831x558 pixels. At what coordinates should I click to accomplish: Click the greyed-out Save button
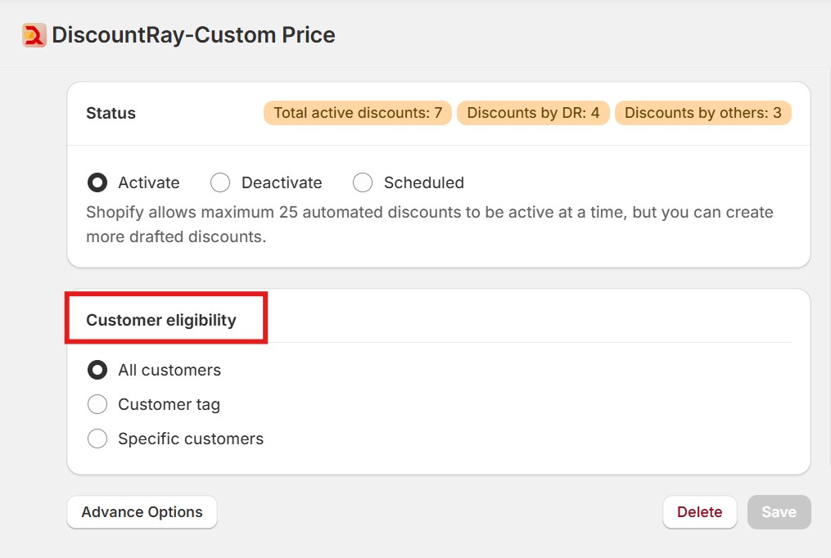779,512
